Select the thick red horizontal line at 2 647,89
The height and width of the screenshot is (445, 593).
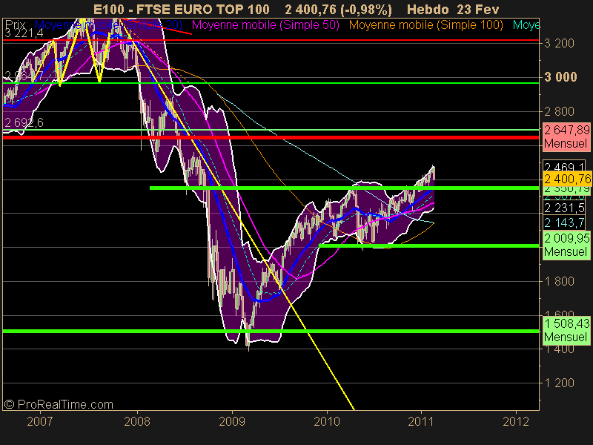click(x=271, y=137)
